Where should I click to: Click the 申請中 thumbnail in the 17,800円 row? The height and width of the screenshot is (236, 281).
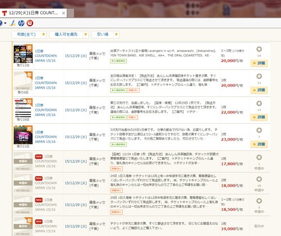(23, 161)
